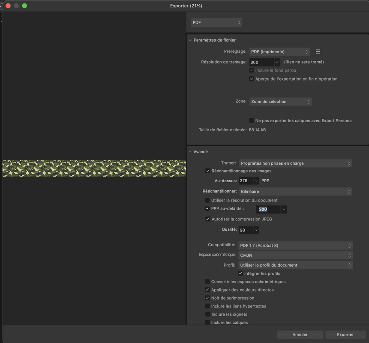Open the Zone de sélection dropdown
This screenshot has height=343, width=369.
tap(281, 102)
